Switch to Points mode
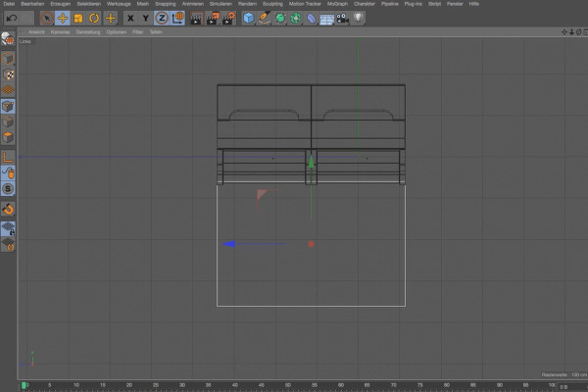 tap(8, 107)
